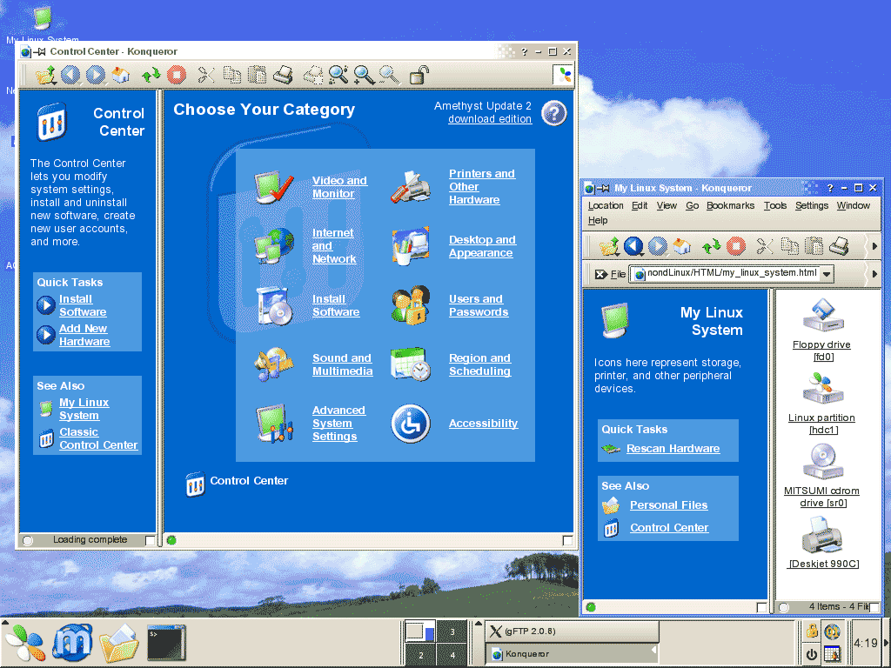Image resolution: width=891 pixels, height=668 pixels.
Task: Launch the terminal from the panel
Action: click(164, 644)
